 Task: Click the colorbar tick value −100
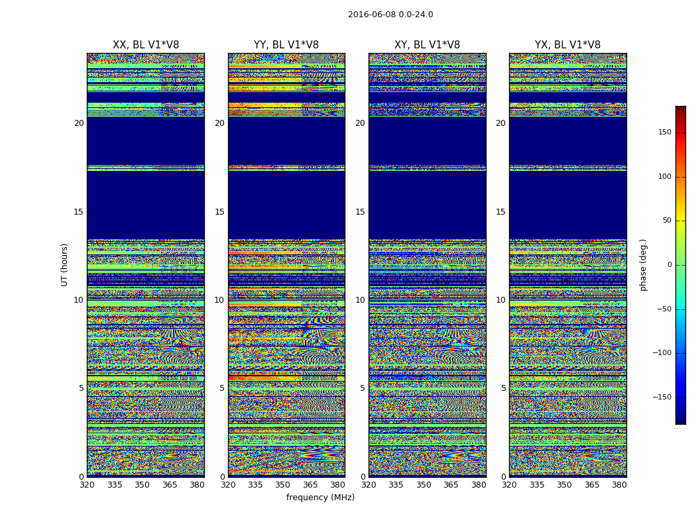click(x=662, y=352)
